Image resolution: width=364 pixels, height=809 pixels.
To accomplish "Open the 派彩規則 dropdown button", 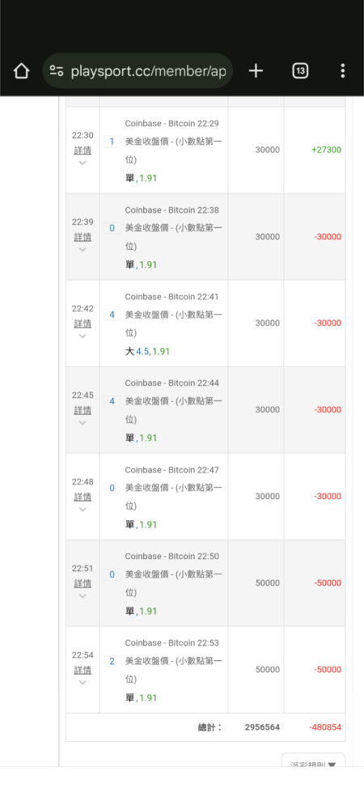I will [313, 761].
